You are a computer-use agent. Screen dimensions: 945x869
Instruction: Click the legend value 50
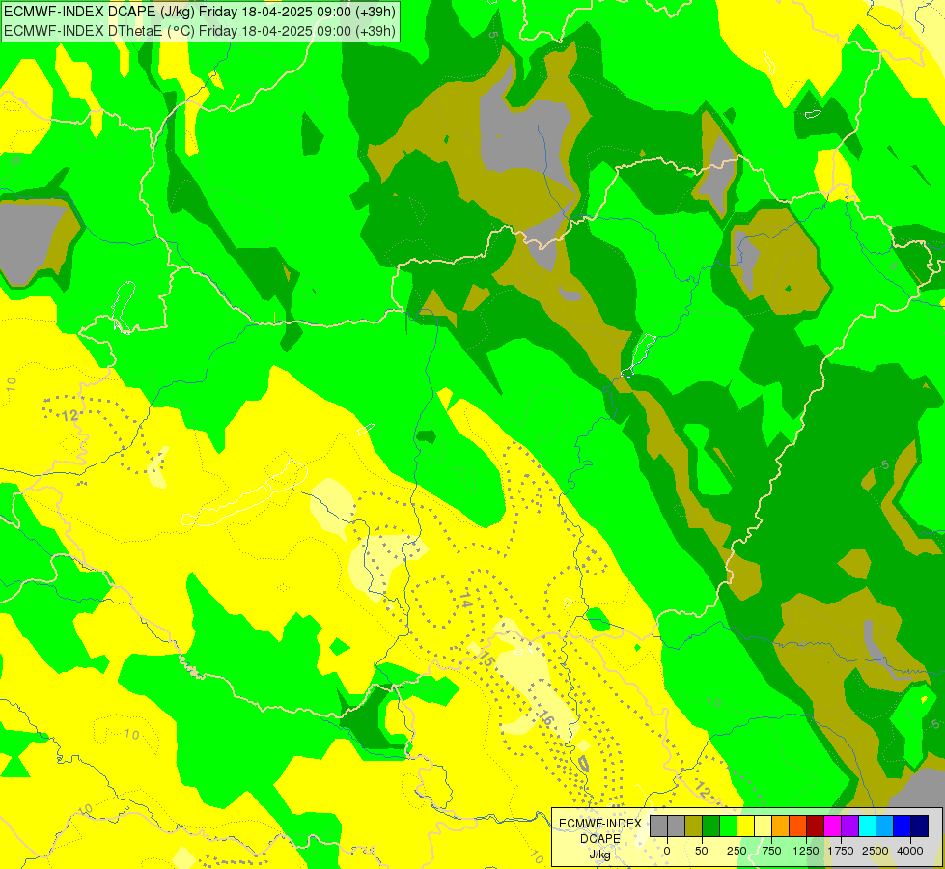(x=702, y=851)
